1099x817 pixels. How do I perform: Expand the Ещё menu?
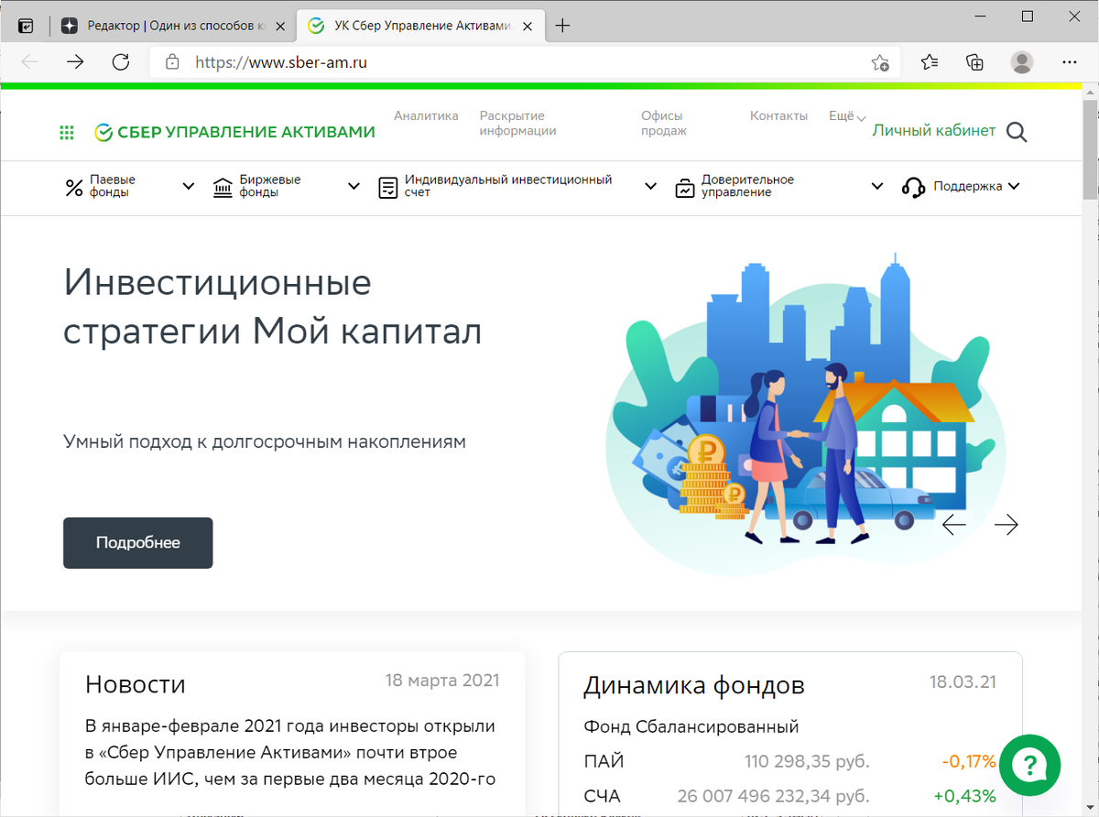click(x=847, y=116)
